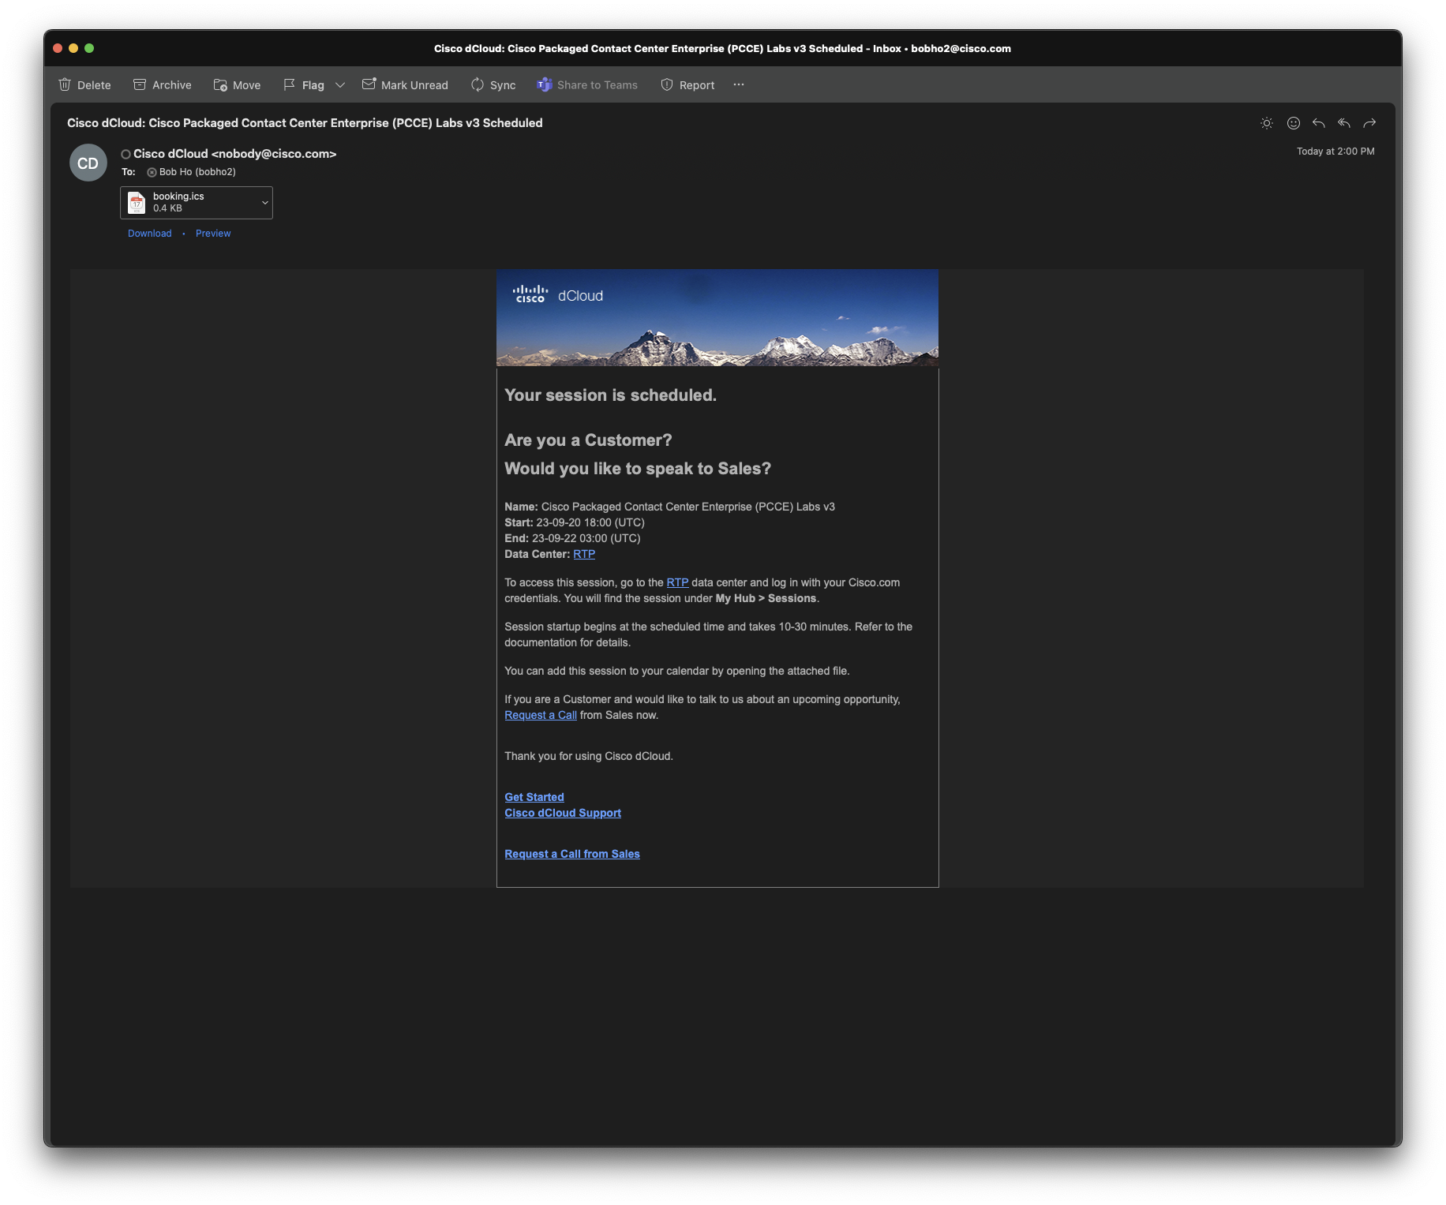
Task: Reply to the sender
Action: click(1319, 123)
